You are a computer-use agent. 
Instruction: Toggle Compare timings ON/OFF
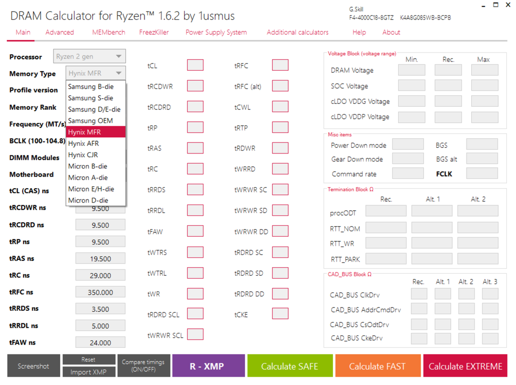tap(144, 366)
